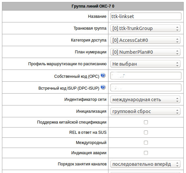Click help icon next to Встречный код ISUP

coord(103,87)
